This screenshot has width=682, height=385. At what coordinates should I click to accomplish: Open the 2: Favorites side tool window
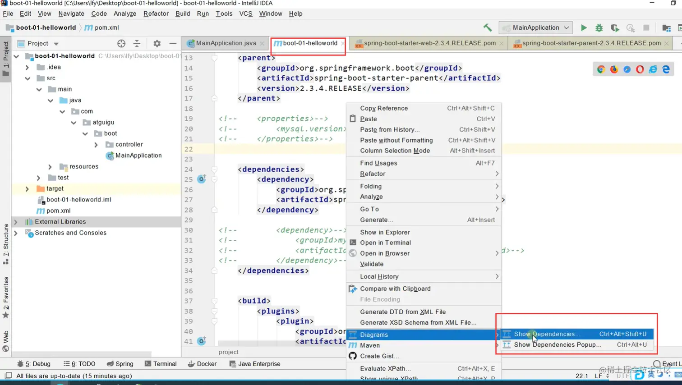coord(5,298)
